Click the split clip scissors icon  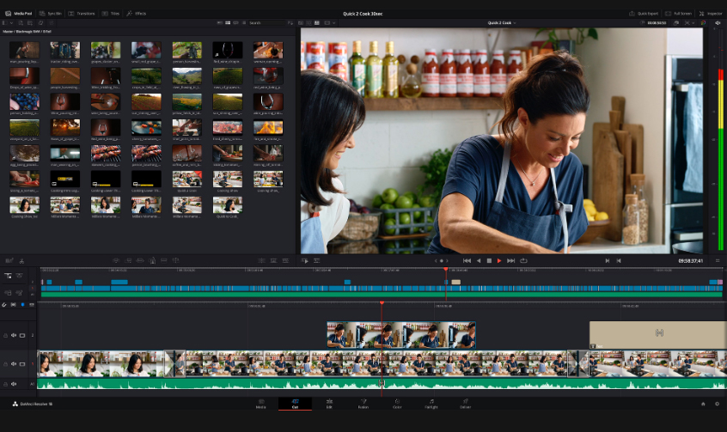tap(21, 261)
